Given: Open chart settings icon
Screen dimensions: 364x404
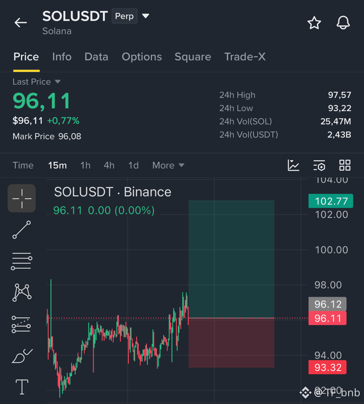Looking at the screenshot, I should (x=319, y=165).
